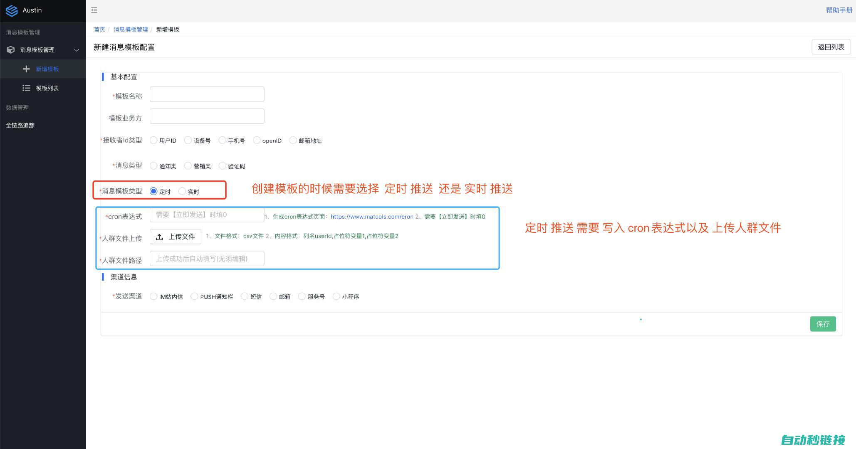Click the green 保存 button

(x=823, y=324)
